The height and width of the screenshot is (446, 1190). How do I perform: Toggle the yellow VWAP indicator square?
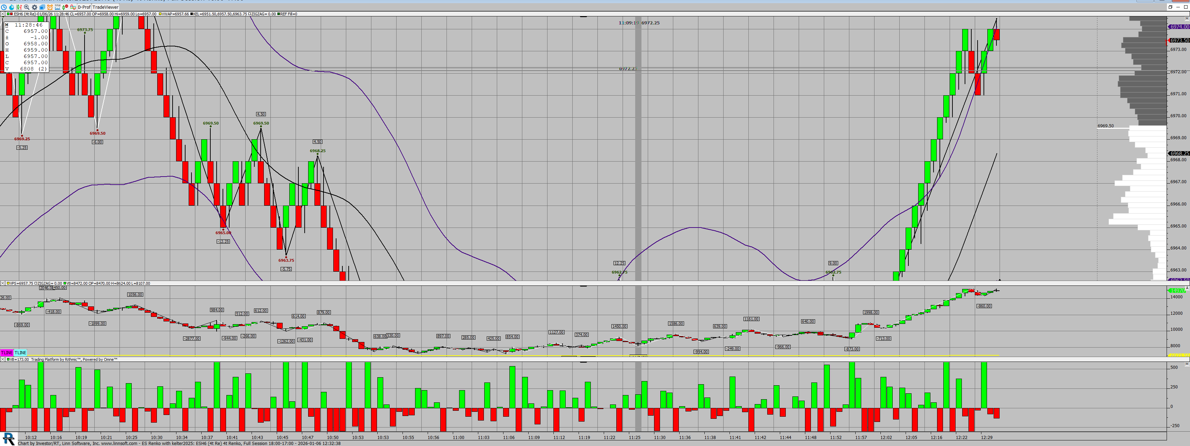coord(160,14)
